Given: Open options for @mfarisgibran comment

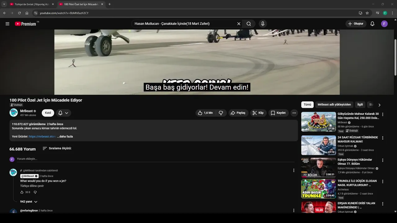Looking at the screenshot, I should click(x=294, y=211).
